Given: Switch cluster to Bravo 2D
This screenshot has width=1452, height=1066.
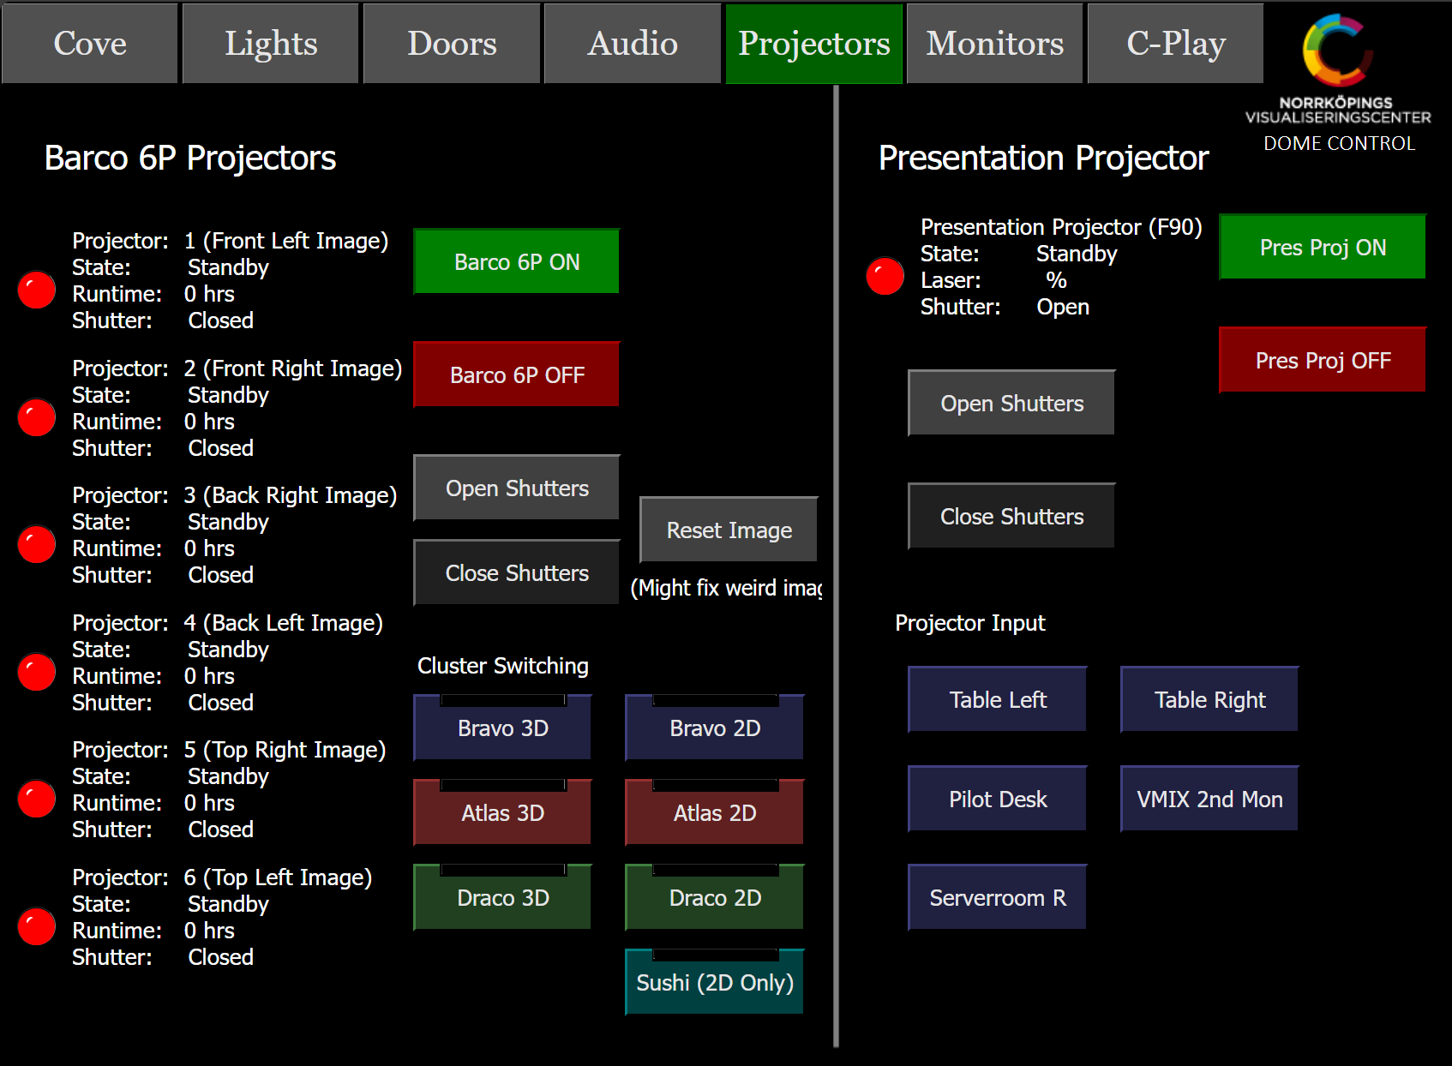Looking at the screenshot, I should [x=715, y=728].
